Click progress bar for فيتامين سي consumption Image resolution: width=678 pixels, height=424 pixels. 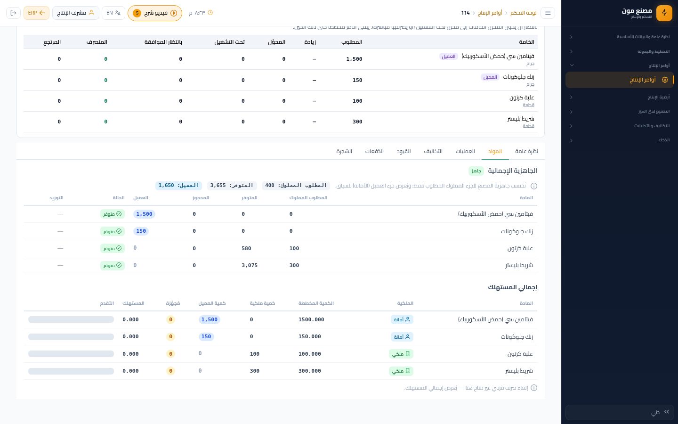click(x=71, y=319)
